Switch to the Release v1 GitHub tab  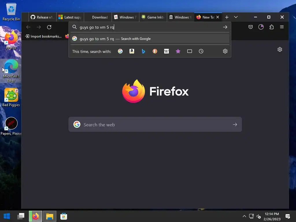(42, 17)
